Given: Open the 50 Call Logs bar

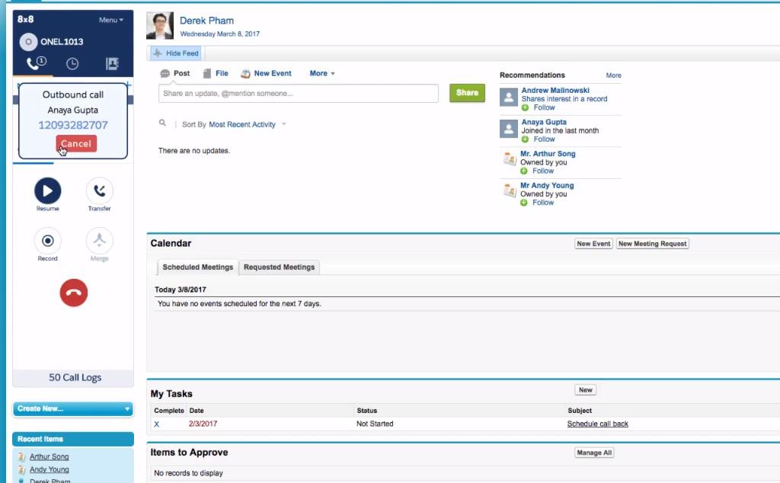Looking at the screenshot, I should 73,378.
